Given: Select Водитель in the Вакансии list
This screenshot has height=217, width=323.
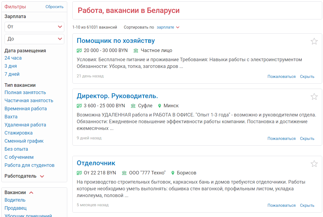Looking at the screenshot, I should (15, 200).
